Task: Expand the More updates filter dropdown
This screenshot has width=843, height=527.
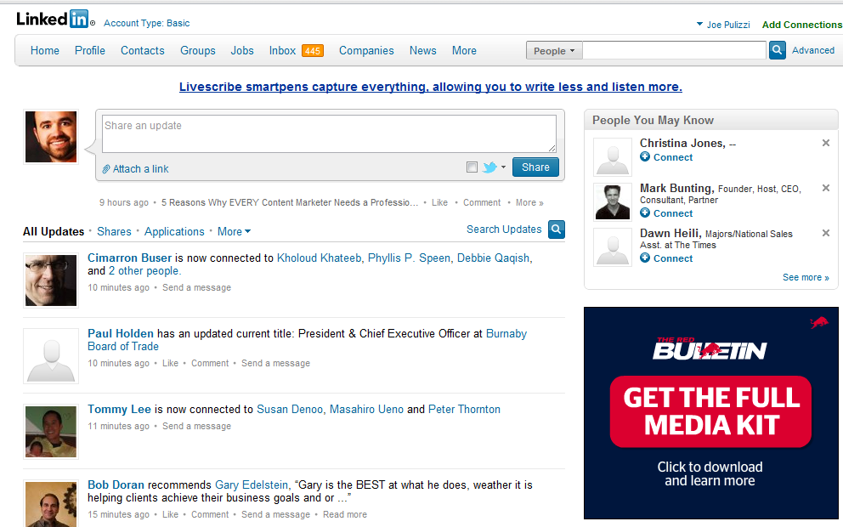Action: [234, 232]
